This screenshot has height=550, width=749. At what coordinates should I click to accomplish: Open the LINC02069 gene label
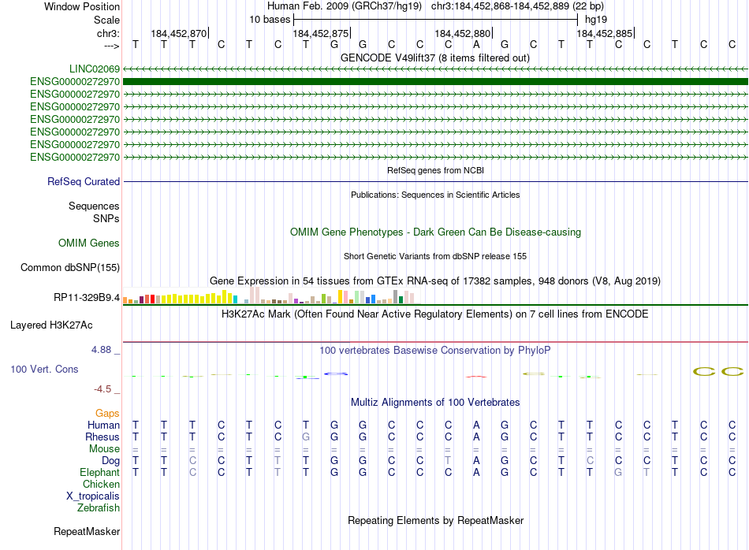(x=95, y=69)
